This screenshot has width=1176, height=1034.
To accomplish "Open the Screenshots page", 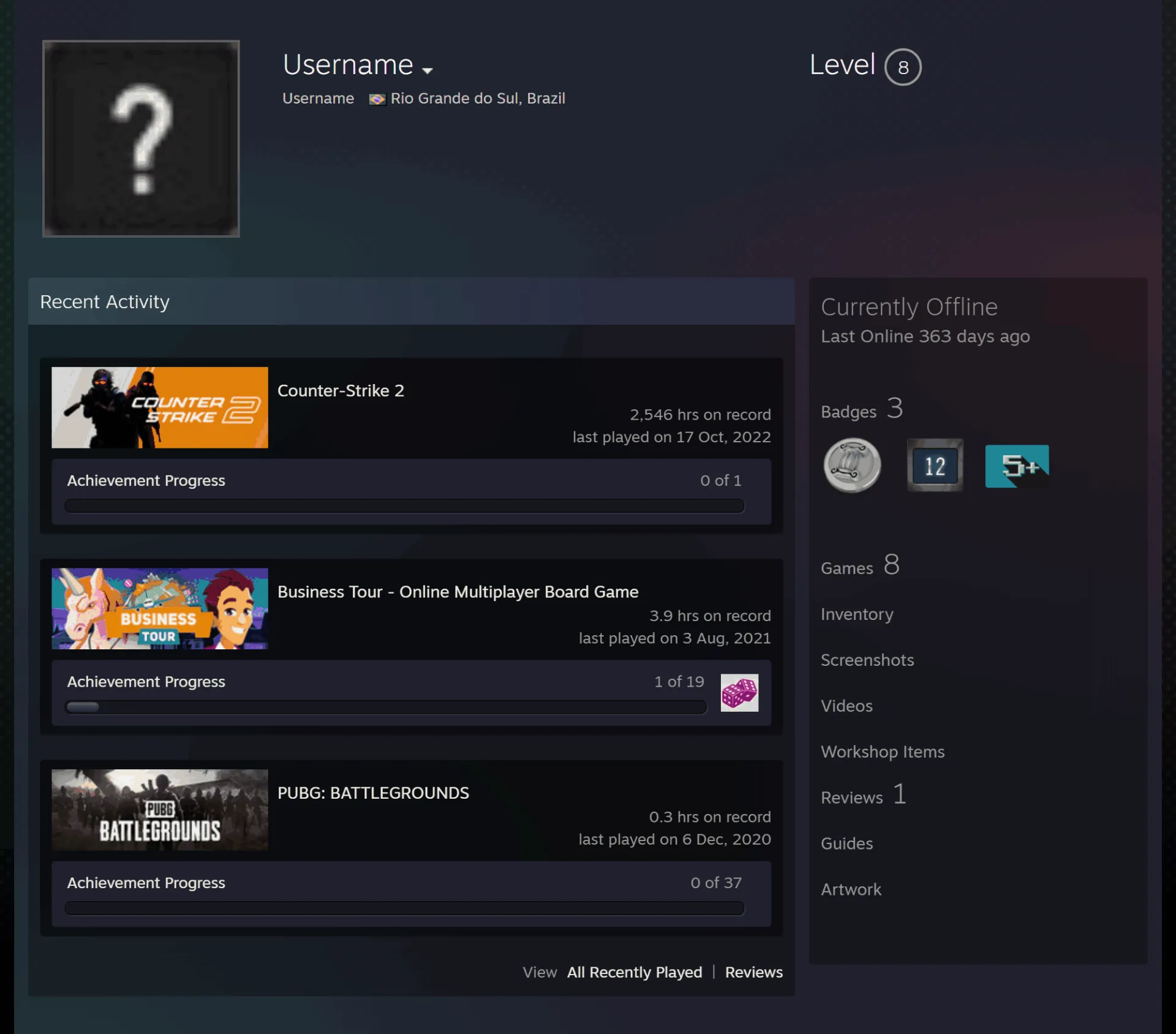I will point(867,660).
